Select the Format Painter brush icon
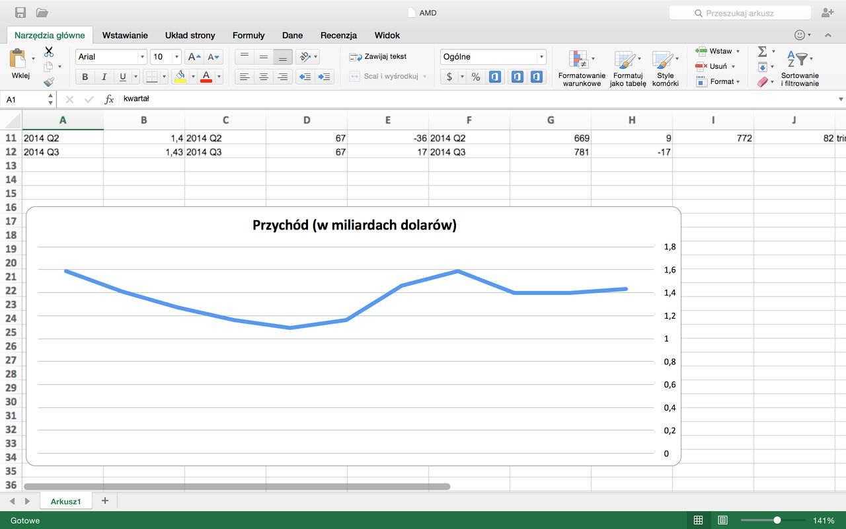 (x=49, y=82)
